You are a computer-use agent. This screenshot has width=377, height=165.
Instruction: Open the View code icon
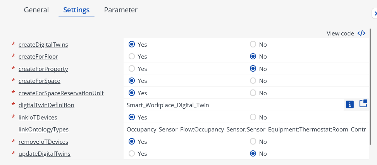tap(362, 33)
